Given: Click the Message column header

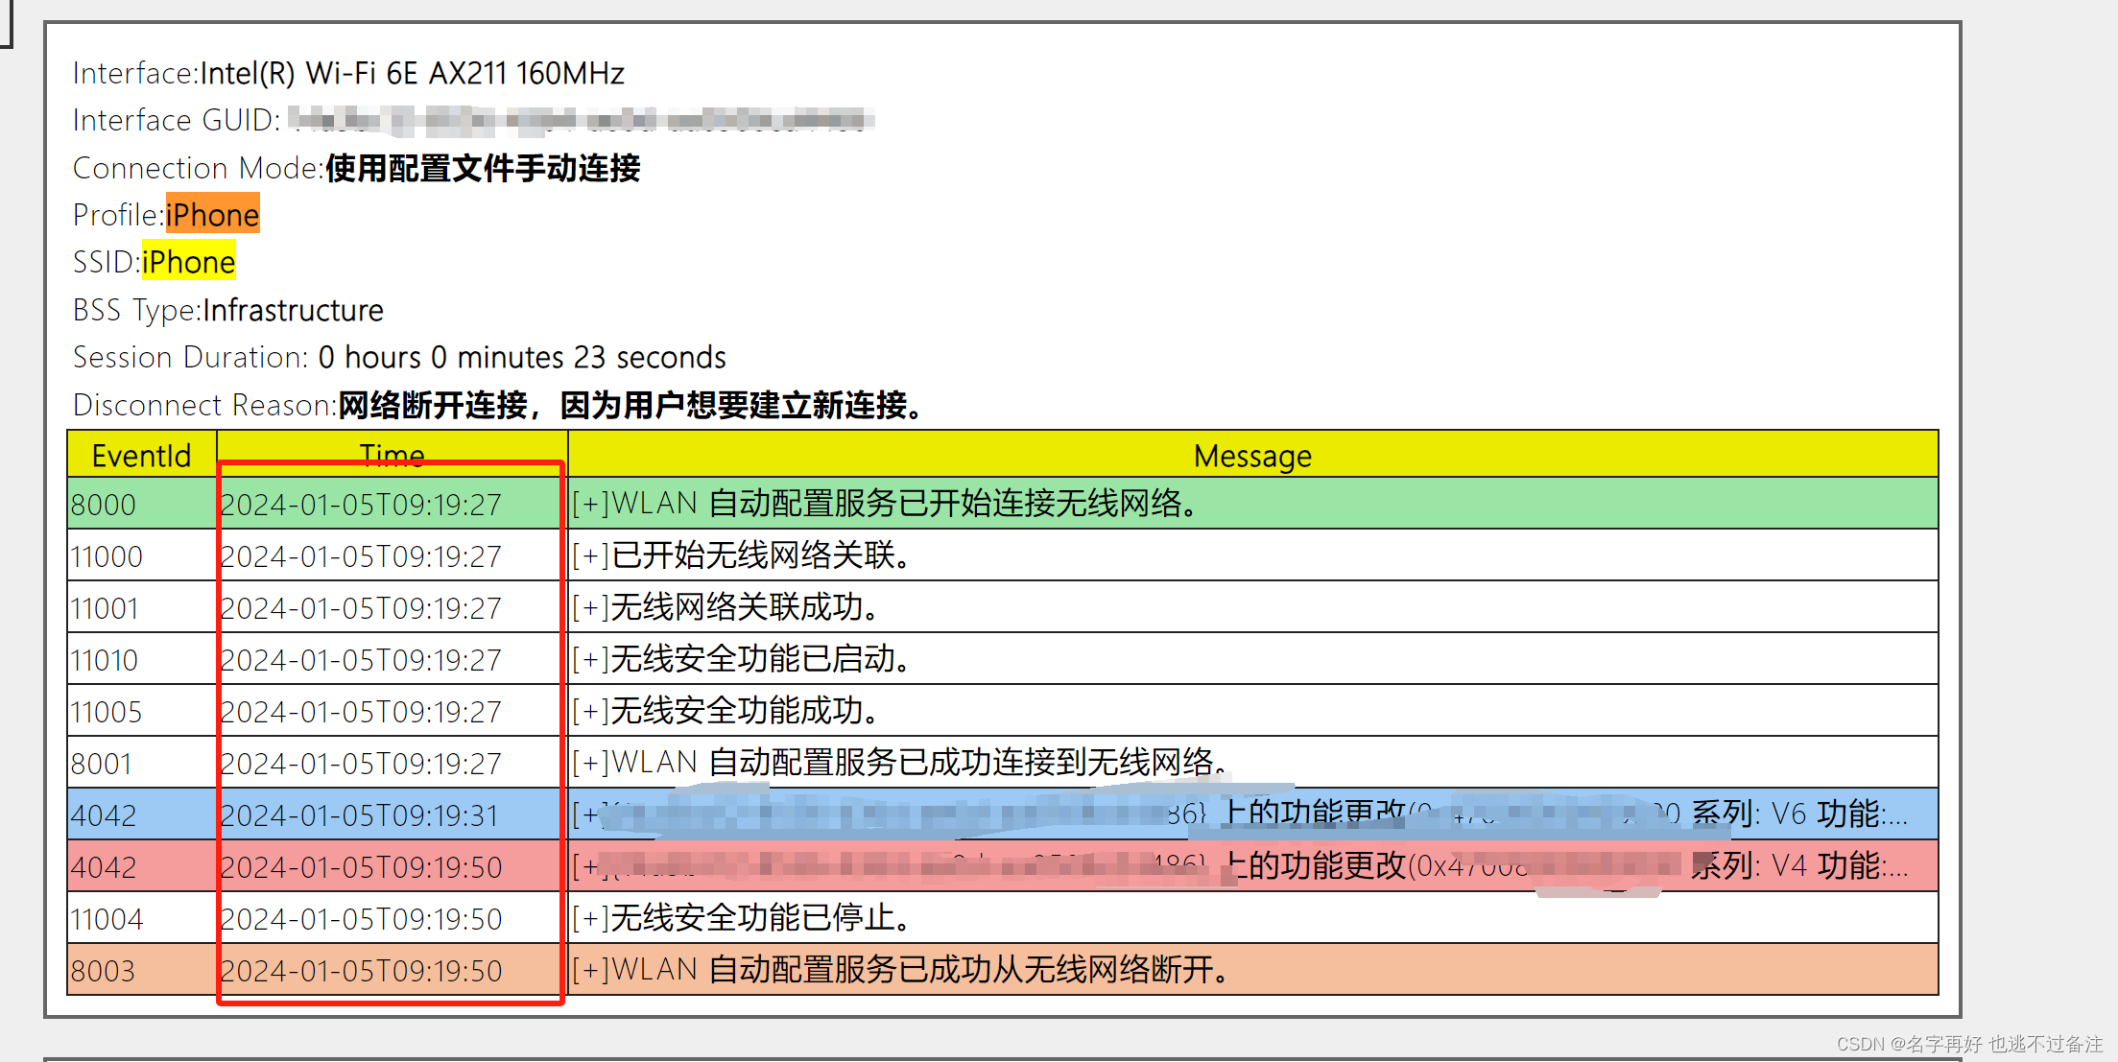Looking at the screenshot, I should tap(1251, 455).
